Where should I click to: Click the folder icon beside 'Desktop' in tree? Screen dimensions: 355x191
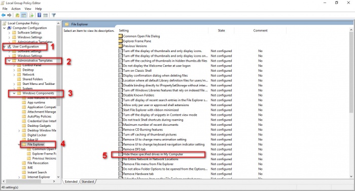(x=19, y=70)
